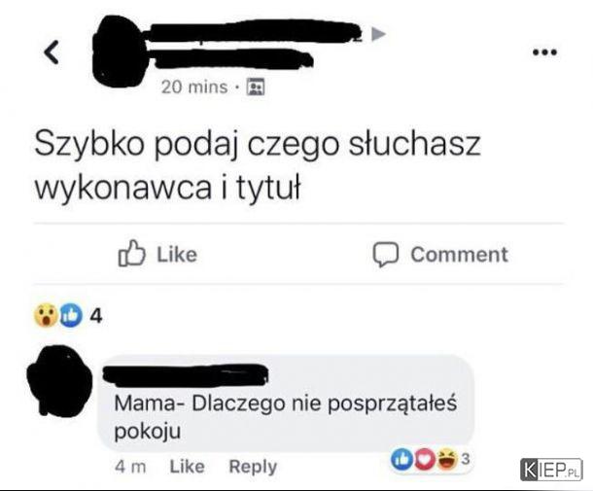
Task: Reply to the Mama comment
Action: (253, 467)
